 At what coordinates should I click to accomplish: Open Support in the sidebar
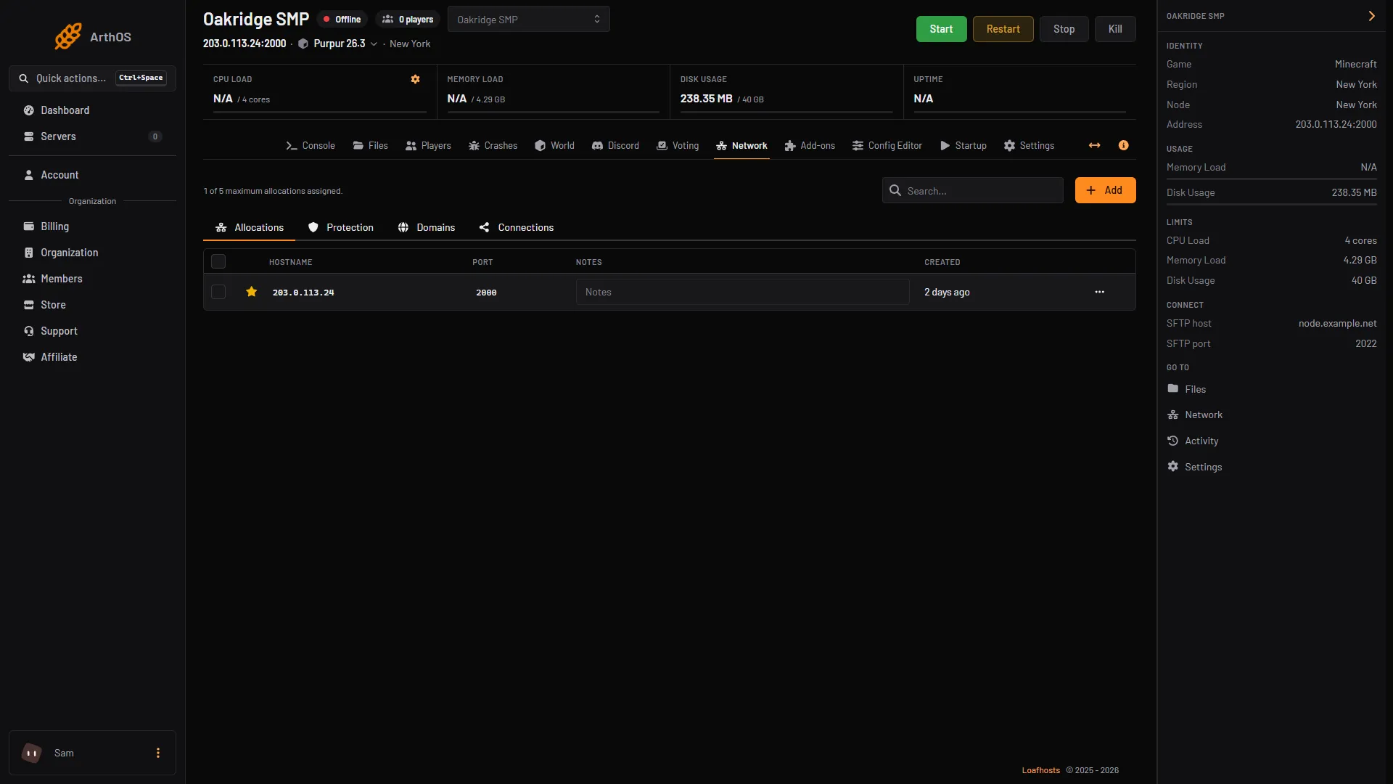click(92, 331)
